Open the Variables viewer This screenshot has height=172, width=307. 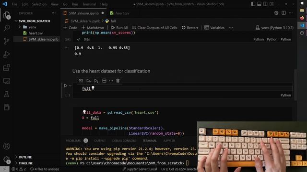click(x=214, y=28)
